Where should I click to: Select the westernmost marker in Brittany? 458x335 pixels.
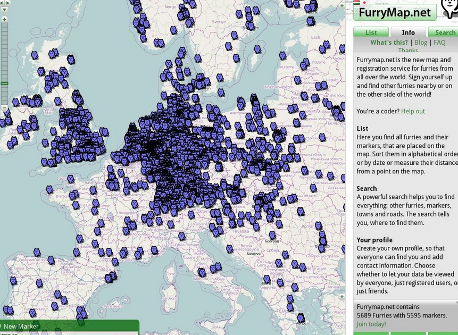[49, 189]
